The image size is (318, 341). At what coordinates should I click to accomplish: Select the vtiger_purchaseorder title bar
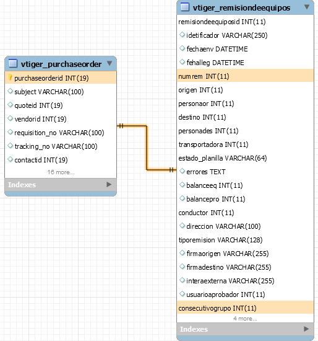[x=61, y=64]
